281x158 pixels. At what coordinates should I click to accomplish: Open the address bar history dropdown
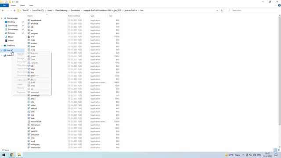click(217, 11)
